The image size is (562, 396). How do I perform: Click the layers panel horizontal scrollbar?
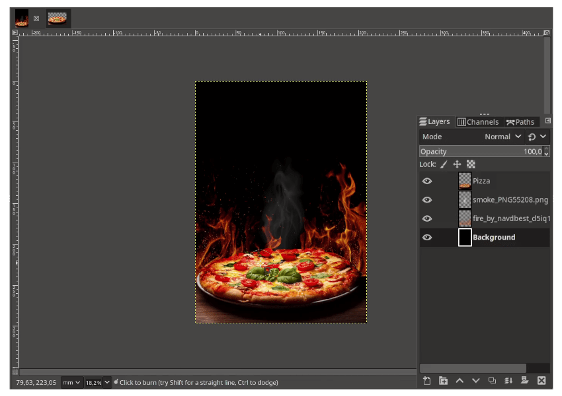[473, 368]
